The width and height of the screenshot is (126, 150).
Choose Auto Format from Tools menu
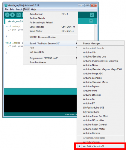click(51, 14)
